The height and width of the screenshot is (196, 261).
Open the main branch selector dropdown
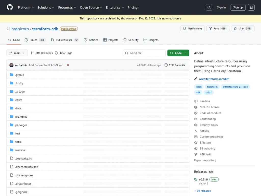[17, 53]
